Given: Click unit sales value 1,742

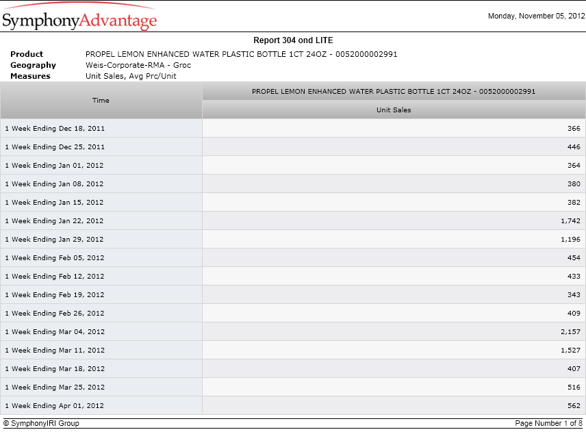Looking at the screenshot, I should 570,221.
